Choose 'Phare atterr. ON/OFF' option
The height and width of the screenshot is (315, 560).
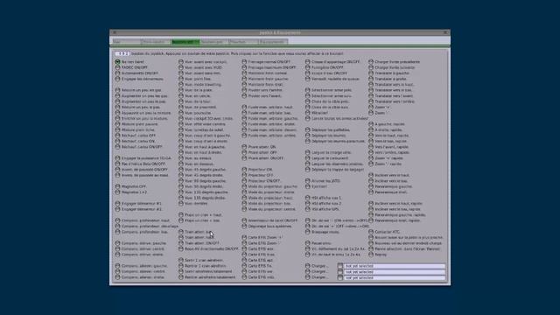[244, 158]
